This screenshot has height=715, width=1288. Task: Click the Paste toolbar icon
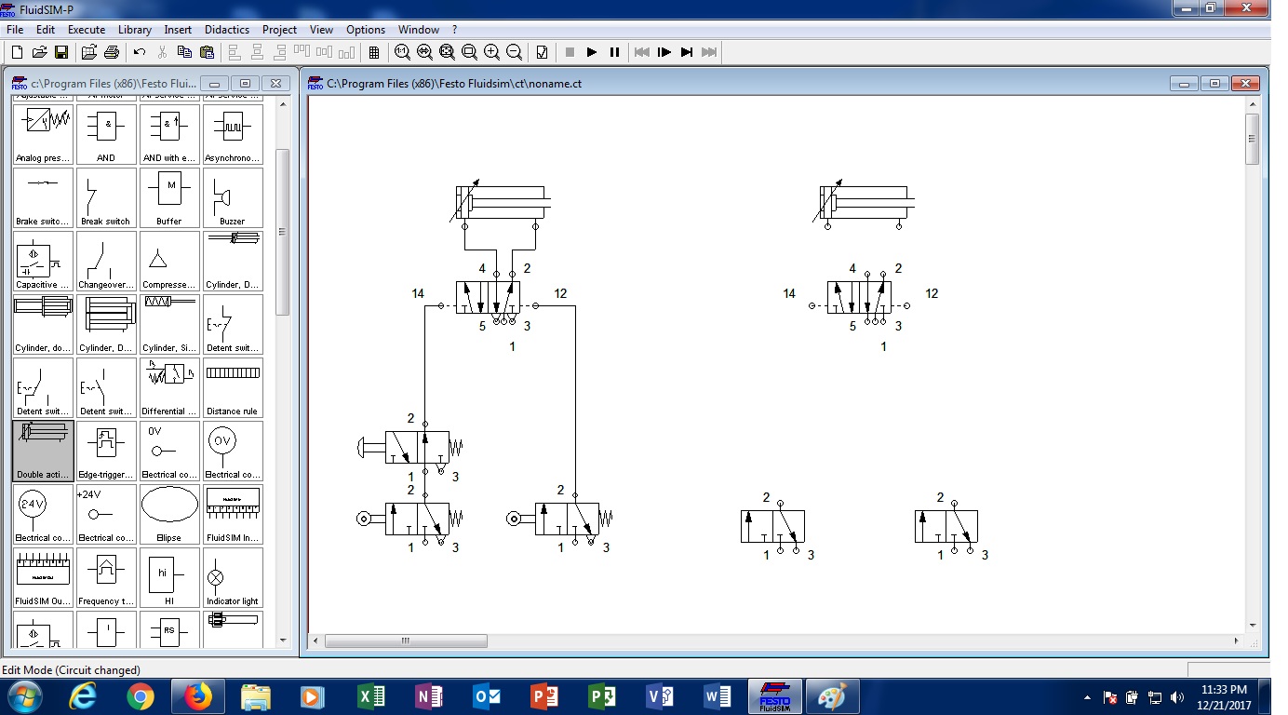pos(207,52)
